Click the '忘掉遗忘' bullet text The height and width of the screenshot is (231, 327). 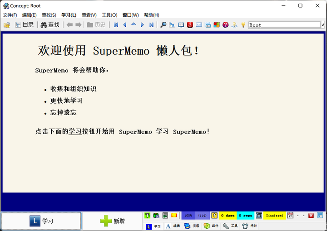point(63,112)
